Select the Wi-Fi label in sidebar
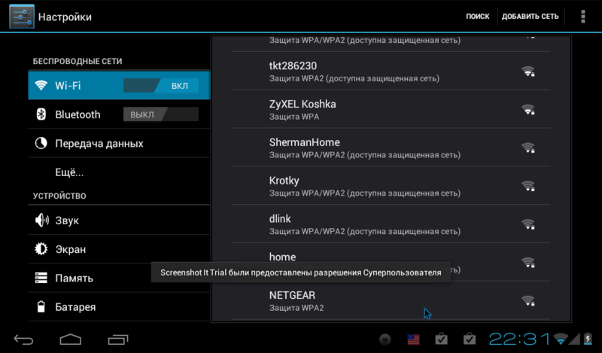 (68, 85)
